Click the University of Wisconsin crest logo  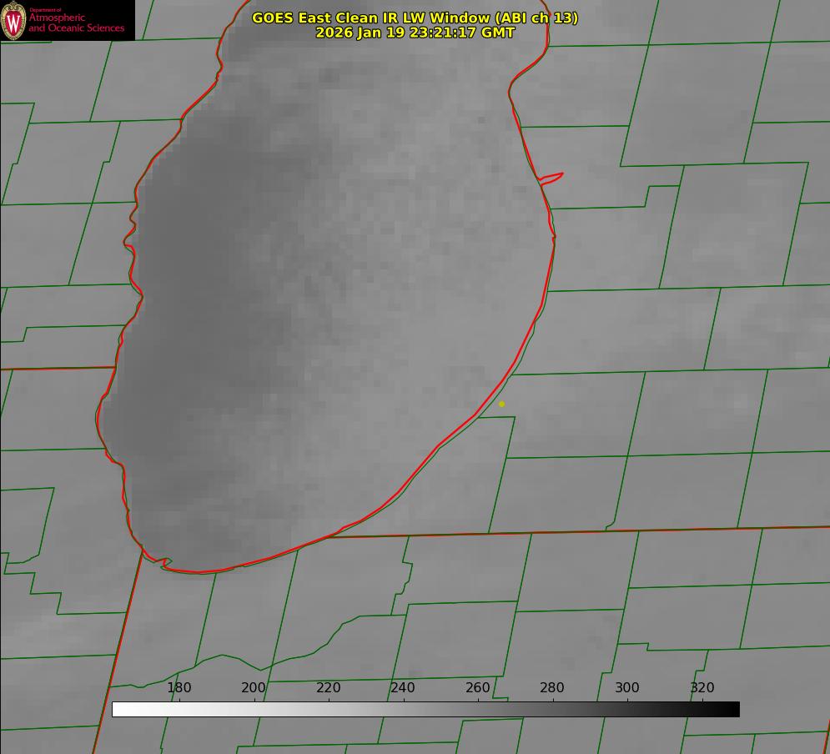[13, 21]
